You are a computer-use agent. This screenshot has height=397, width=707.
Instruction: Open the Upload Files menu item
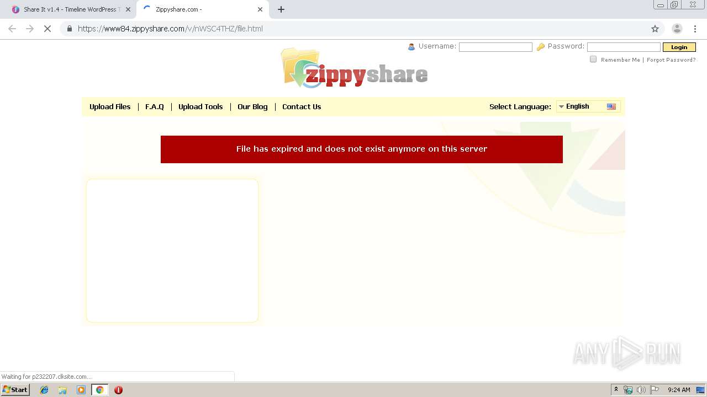tap(110, 106)
